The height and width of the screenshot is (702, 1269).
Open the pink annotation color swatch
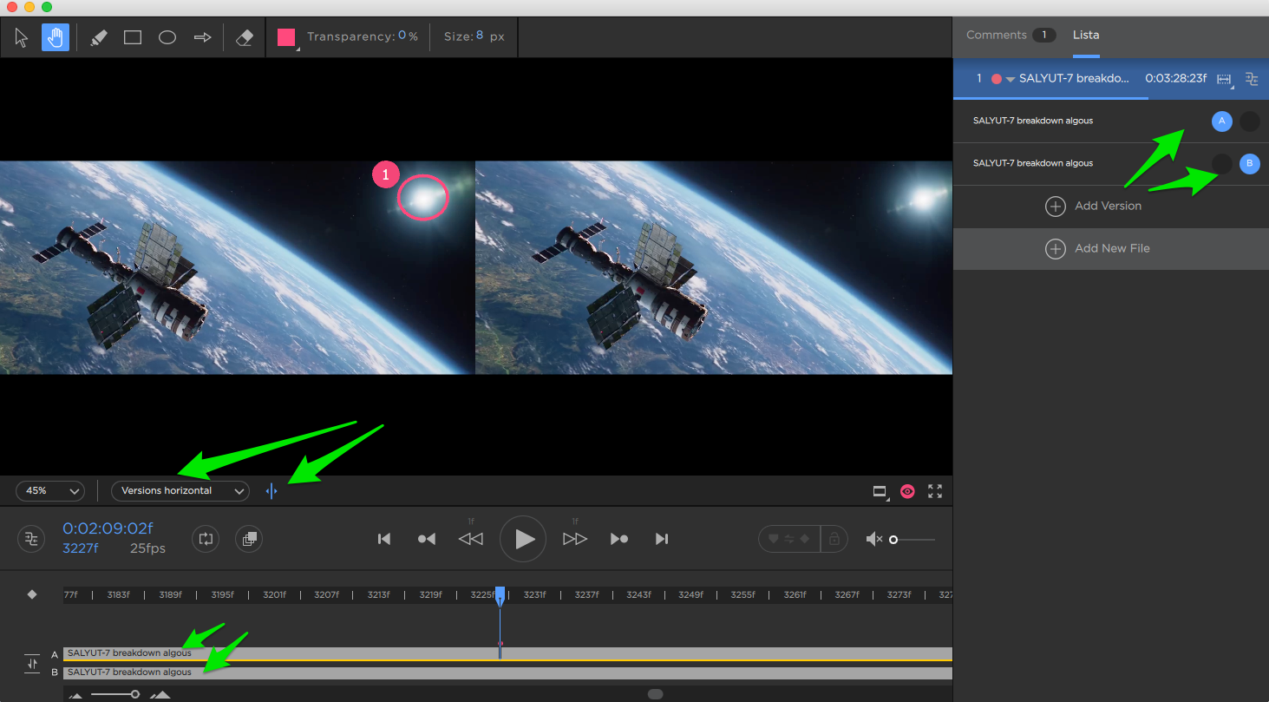[x=286, y=37]
